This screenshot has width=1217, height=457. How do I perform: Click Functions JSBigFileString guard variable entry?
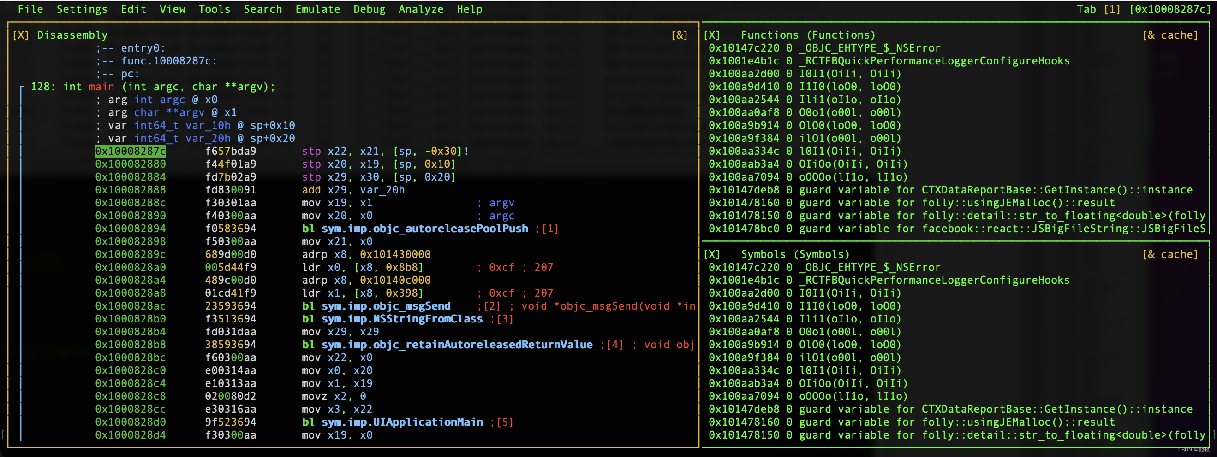[957, 228]
